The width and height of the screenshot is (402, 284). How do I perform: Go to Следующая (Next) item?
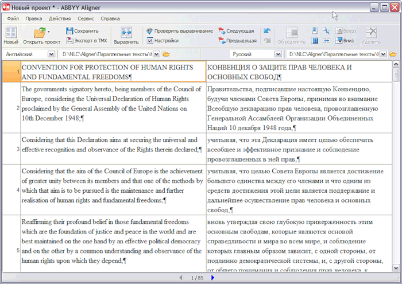pos(236,31)
